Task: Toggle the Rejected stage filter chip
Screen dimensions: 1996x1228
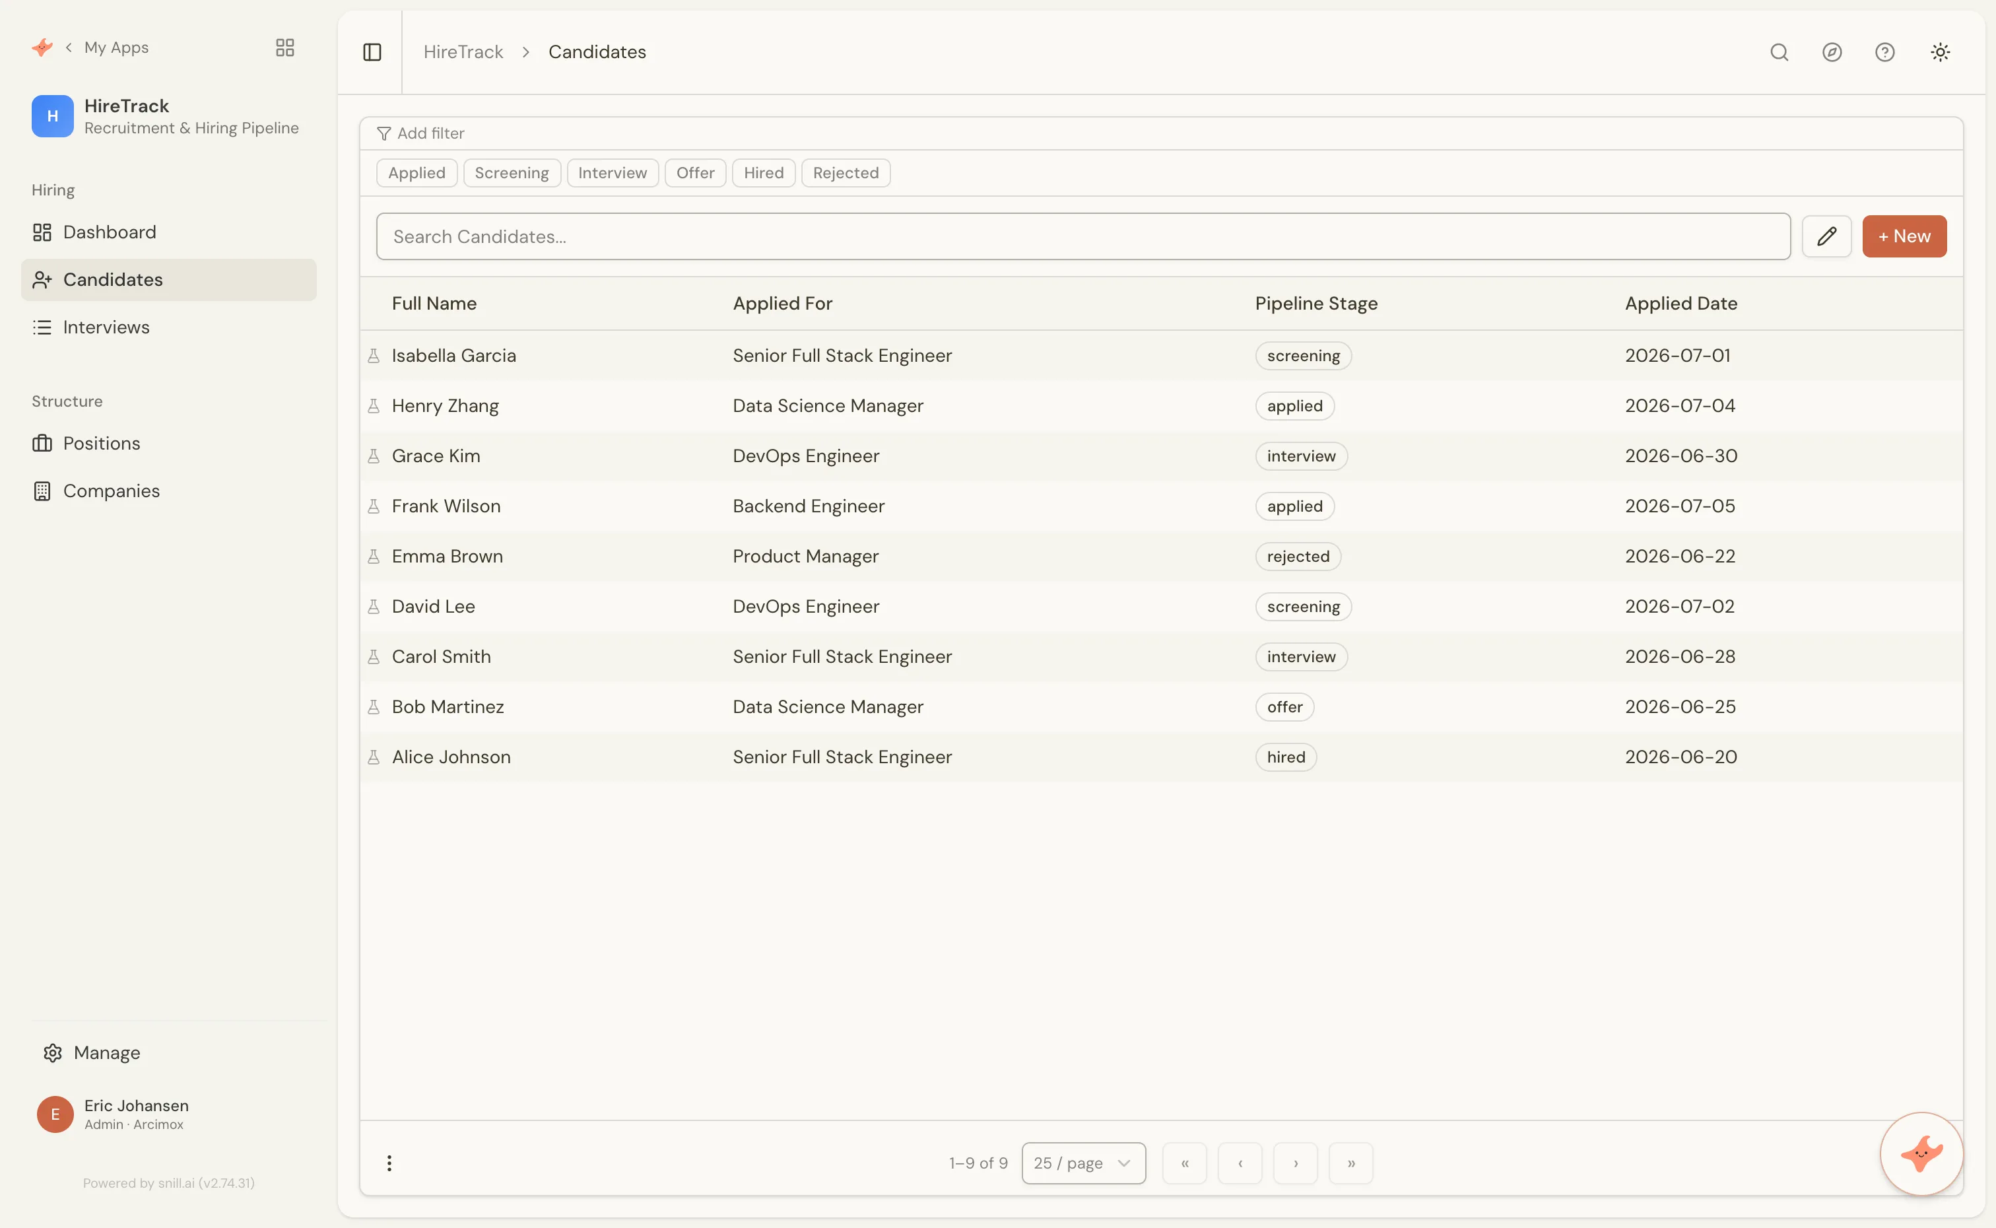Action: point(846,173)
